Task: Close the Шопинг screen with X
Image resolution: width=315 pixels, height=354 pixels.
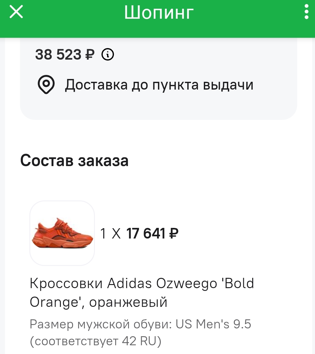Action: point(16,12)
